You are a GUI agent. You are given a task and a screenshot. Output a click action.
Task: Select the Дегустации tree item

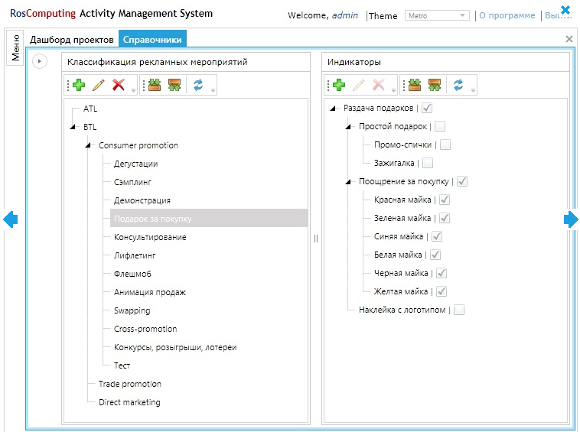(x=135, y=164)
